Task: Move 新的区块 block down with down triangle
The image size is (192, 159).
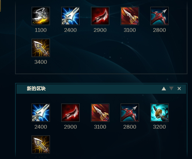Action: click(171, 88)
